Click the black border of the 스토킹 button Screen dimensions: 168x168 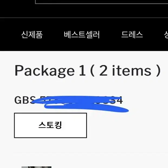50,113
